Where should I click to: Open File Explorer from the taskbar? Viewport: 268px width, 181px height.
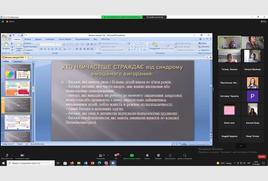pyautogui.click(x=79, y=163)
